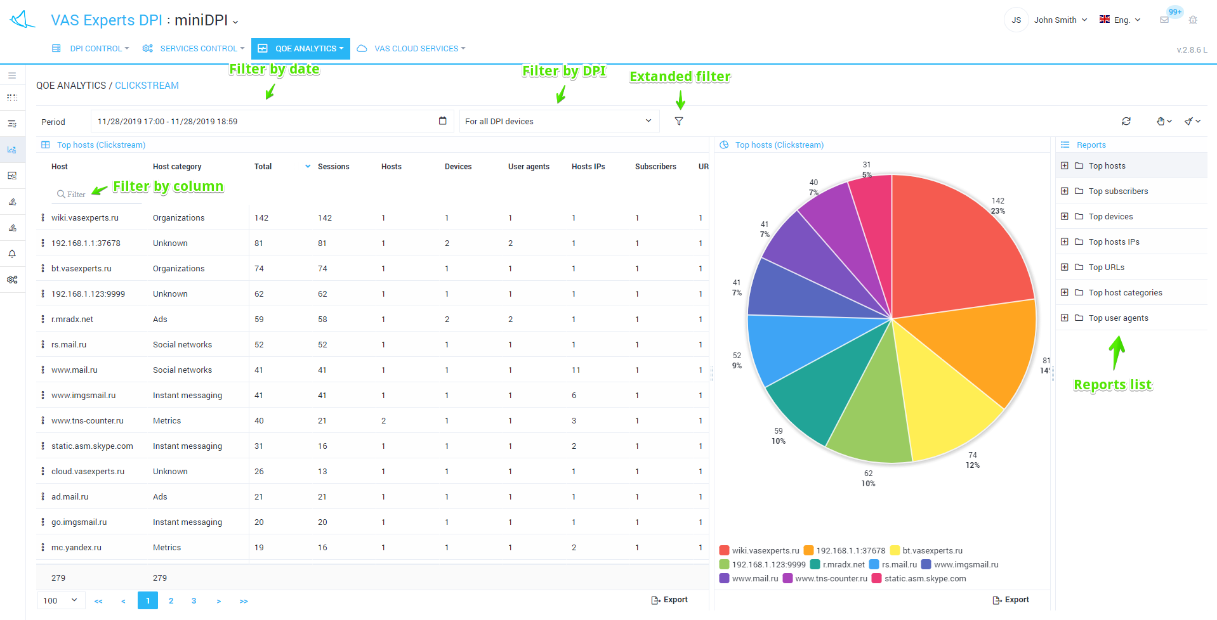Open row menu for wiki.vasexperts.ru
Image resolution: width=1217 pixels, height=620 pixels.
pos(43,217)
